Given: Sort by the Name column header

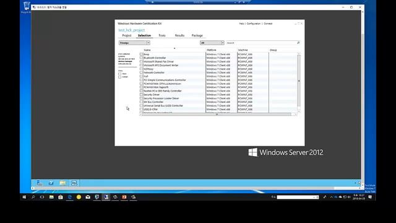Looking at the screenshot, I should click(x=147, y=50).
